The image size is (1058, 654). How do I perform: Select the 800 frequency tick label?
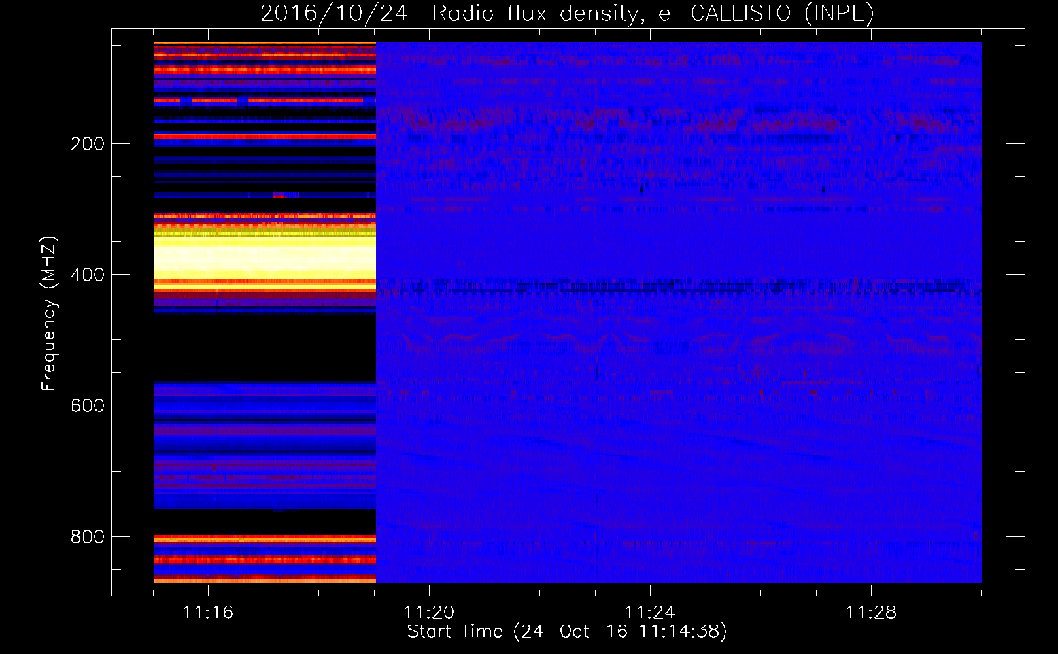[88, 537]
